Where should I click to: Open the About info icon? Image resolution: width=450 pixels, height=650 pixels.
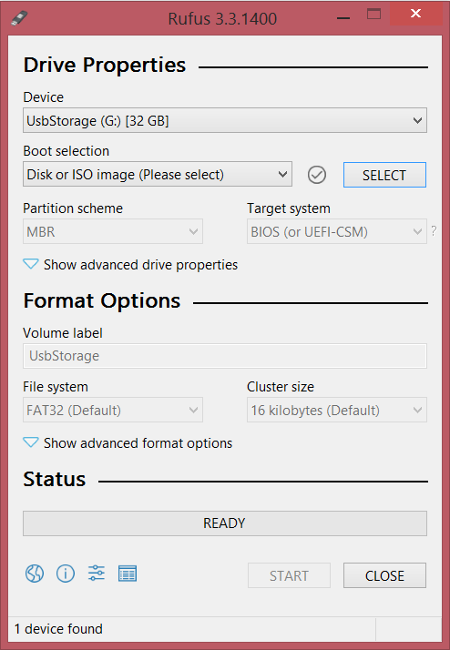66,574
